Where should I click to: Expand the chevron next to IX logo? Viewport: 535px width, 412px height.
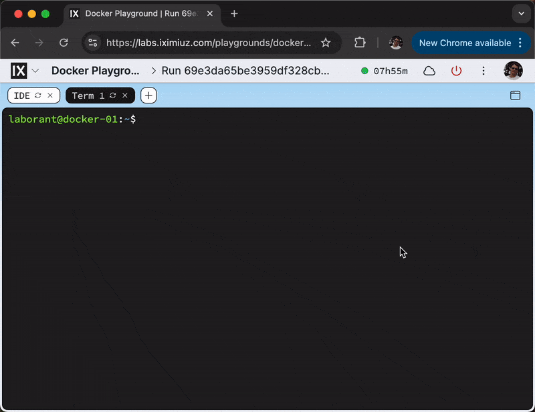tap(35, 71)
